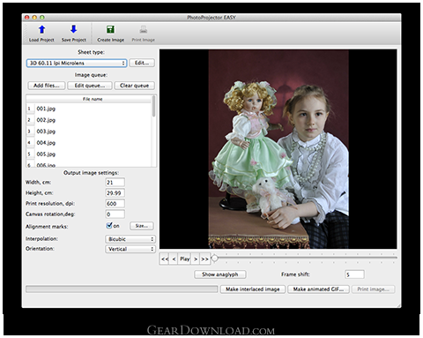Toggle the Alignment marks on checkbox
Viewport: 423px width, 338px height.
pyautogui.click(x=109, y=226)
